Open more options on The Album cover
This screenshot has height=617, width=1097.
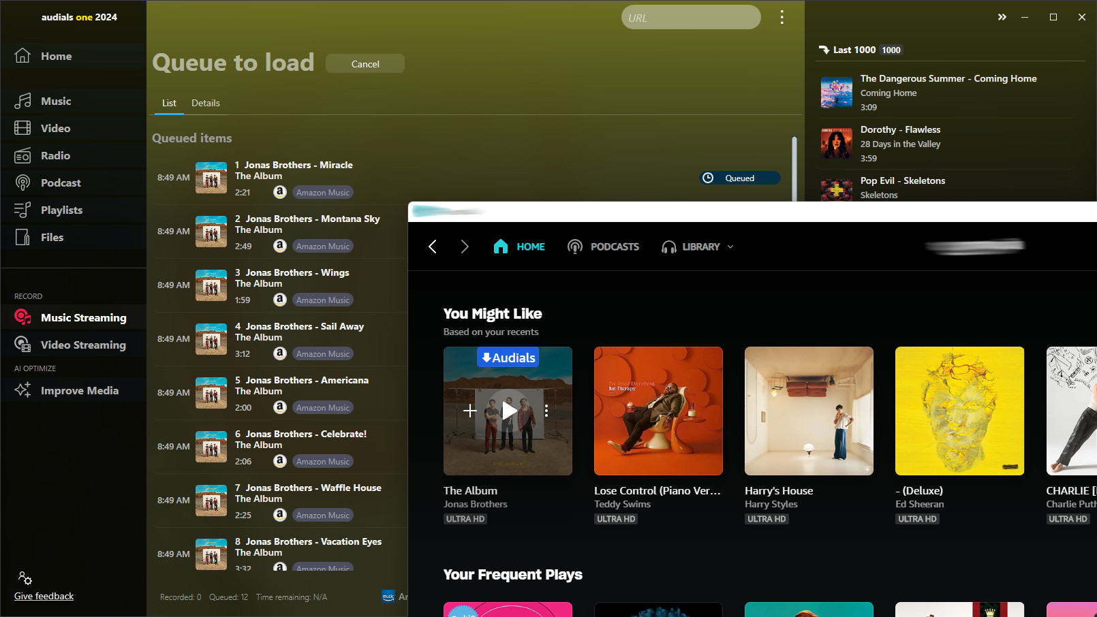point(546,410)
